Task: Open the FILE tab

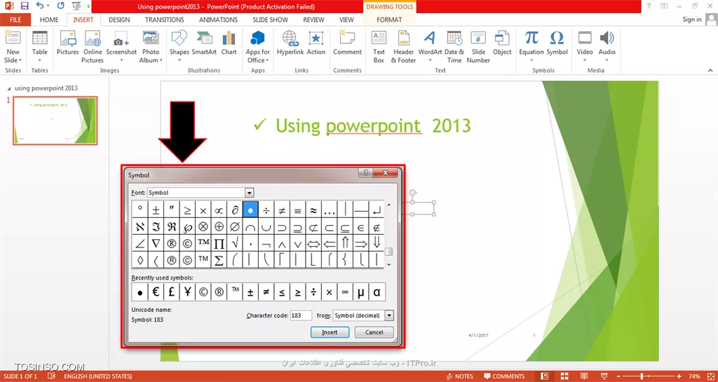Action: tap(15, 20)
